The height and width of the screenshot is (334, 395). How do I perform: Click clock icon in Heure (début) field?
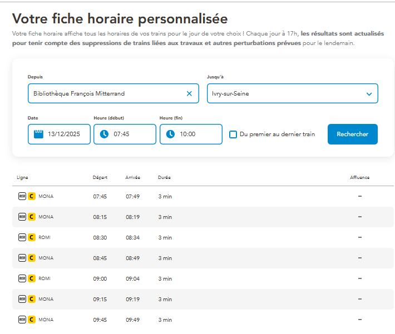[104, 134]
